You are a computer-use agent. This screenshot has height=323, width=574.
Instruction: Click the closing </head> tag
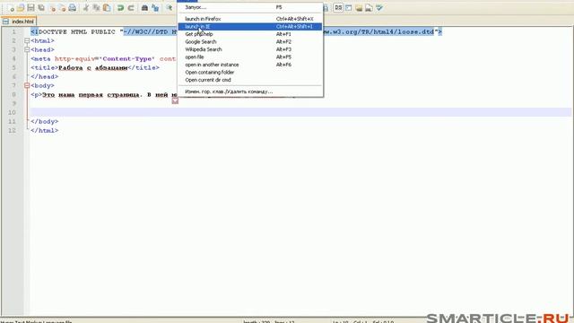(x=45, y=76)
